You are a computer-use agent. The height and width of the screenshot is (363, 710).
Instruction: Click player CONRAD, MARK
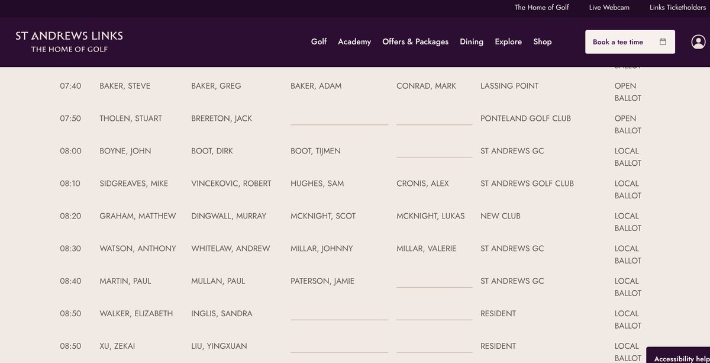tap(426, 86)
